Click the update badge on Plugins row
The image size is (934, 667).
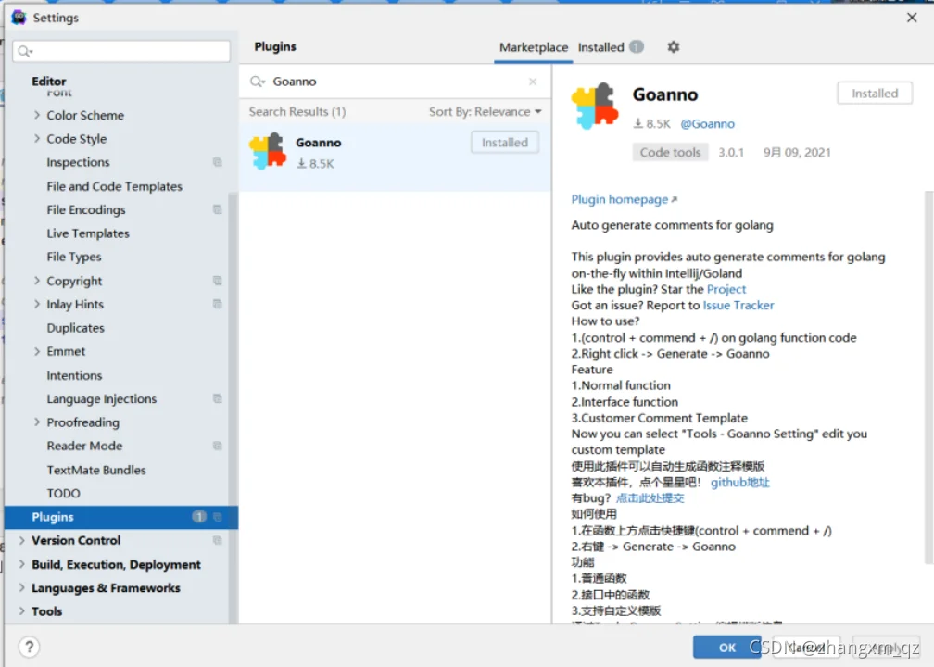click(199, 517)
